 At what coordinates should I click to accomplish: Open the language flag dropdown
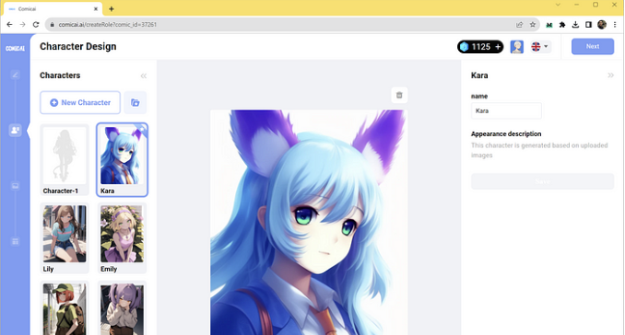540,47
